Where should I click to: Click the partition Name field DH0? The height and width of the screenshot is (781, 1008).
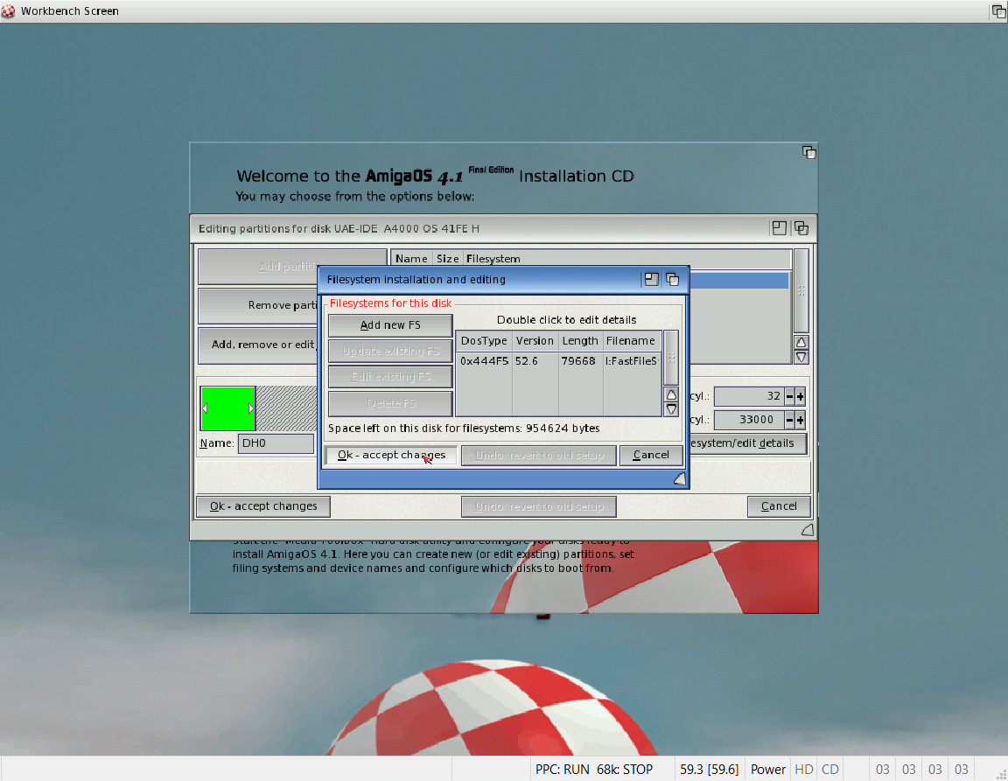[x=276, y=443]
